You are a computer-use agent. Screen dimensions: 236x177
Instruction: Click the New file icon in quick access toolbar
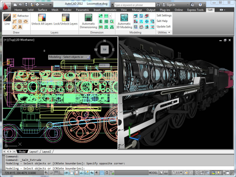(x=15, y=4)
